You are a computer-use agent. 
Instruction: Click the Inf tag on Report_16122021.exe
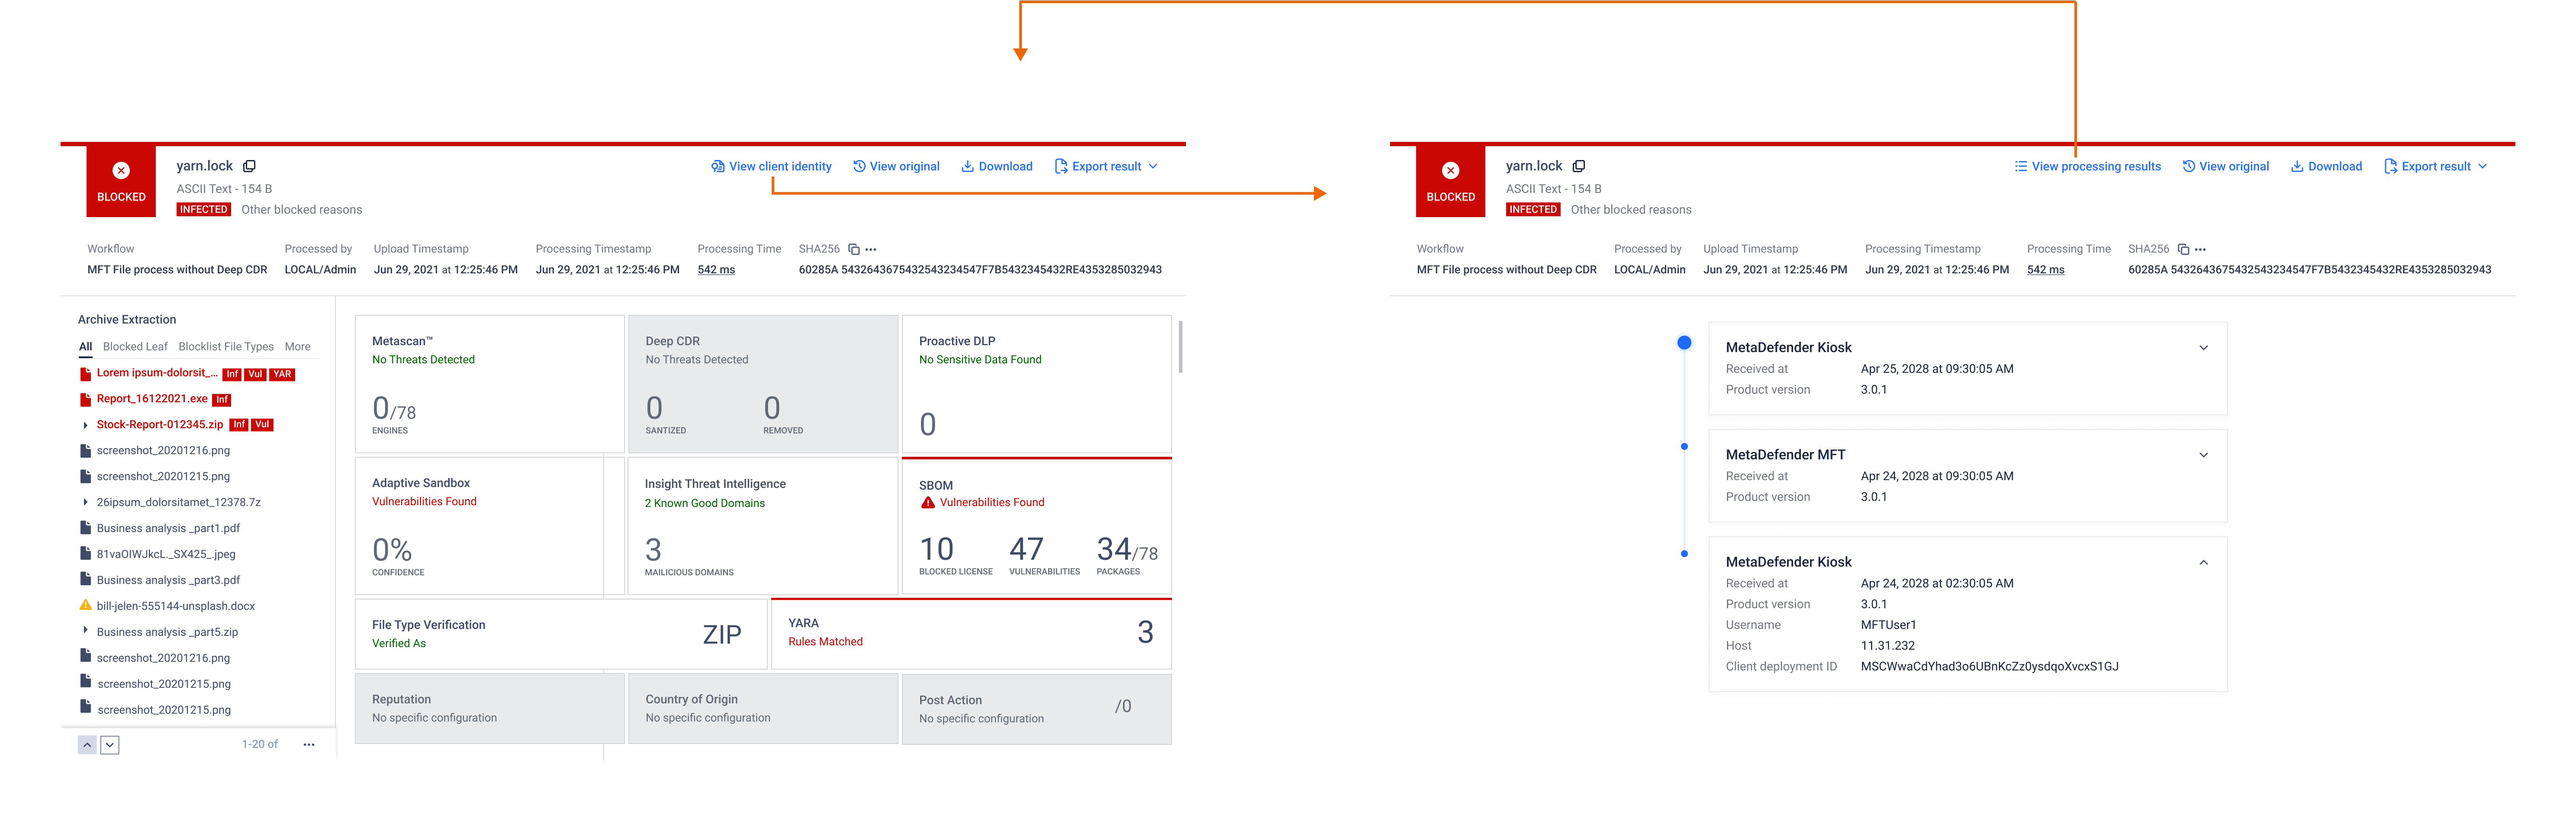(222, 400)
